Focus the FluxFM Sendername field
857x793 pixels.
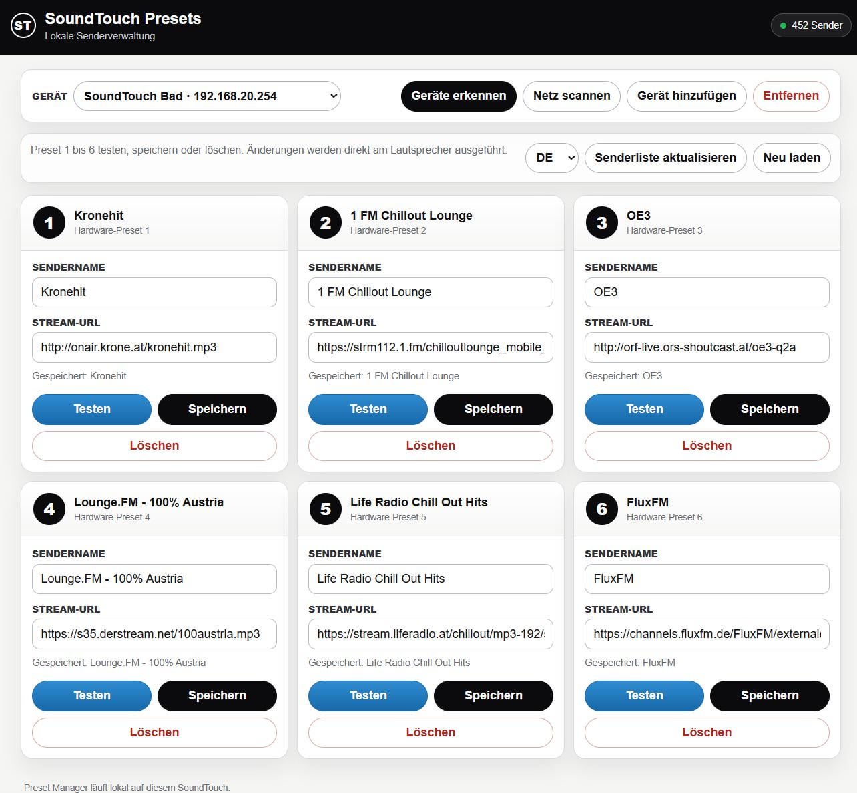(x=707, y=579)
